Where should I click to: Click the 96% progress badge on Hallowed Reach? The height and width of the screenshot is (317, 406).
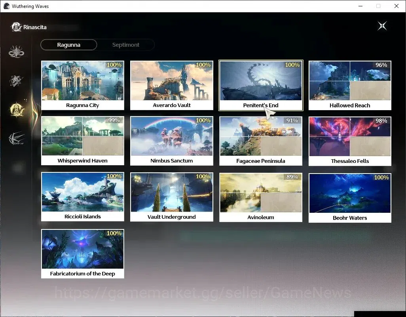381,65
